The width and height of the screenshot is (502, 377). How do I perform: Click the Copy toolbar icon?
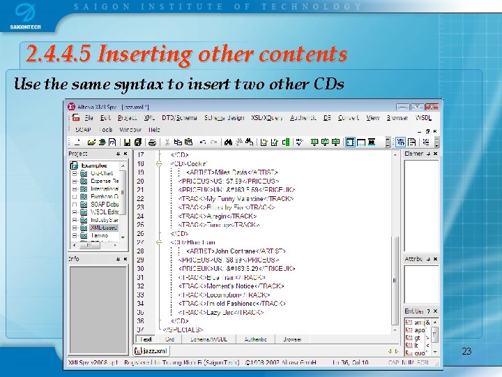click(x=178, y=142)
